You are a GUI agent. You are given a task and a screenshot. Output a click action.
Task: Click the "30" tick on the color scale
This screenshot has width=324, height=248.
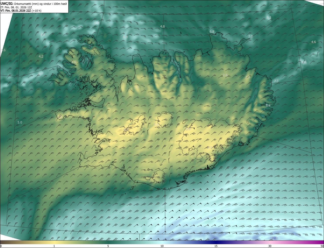270,246
